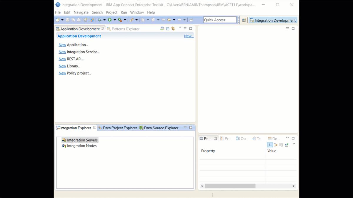Click the New REST API link
This screenshot has width=353, height=198.
(62, 59)
